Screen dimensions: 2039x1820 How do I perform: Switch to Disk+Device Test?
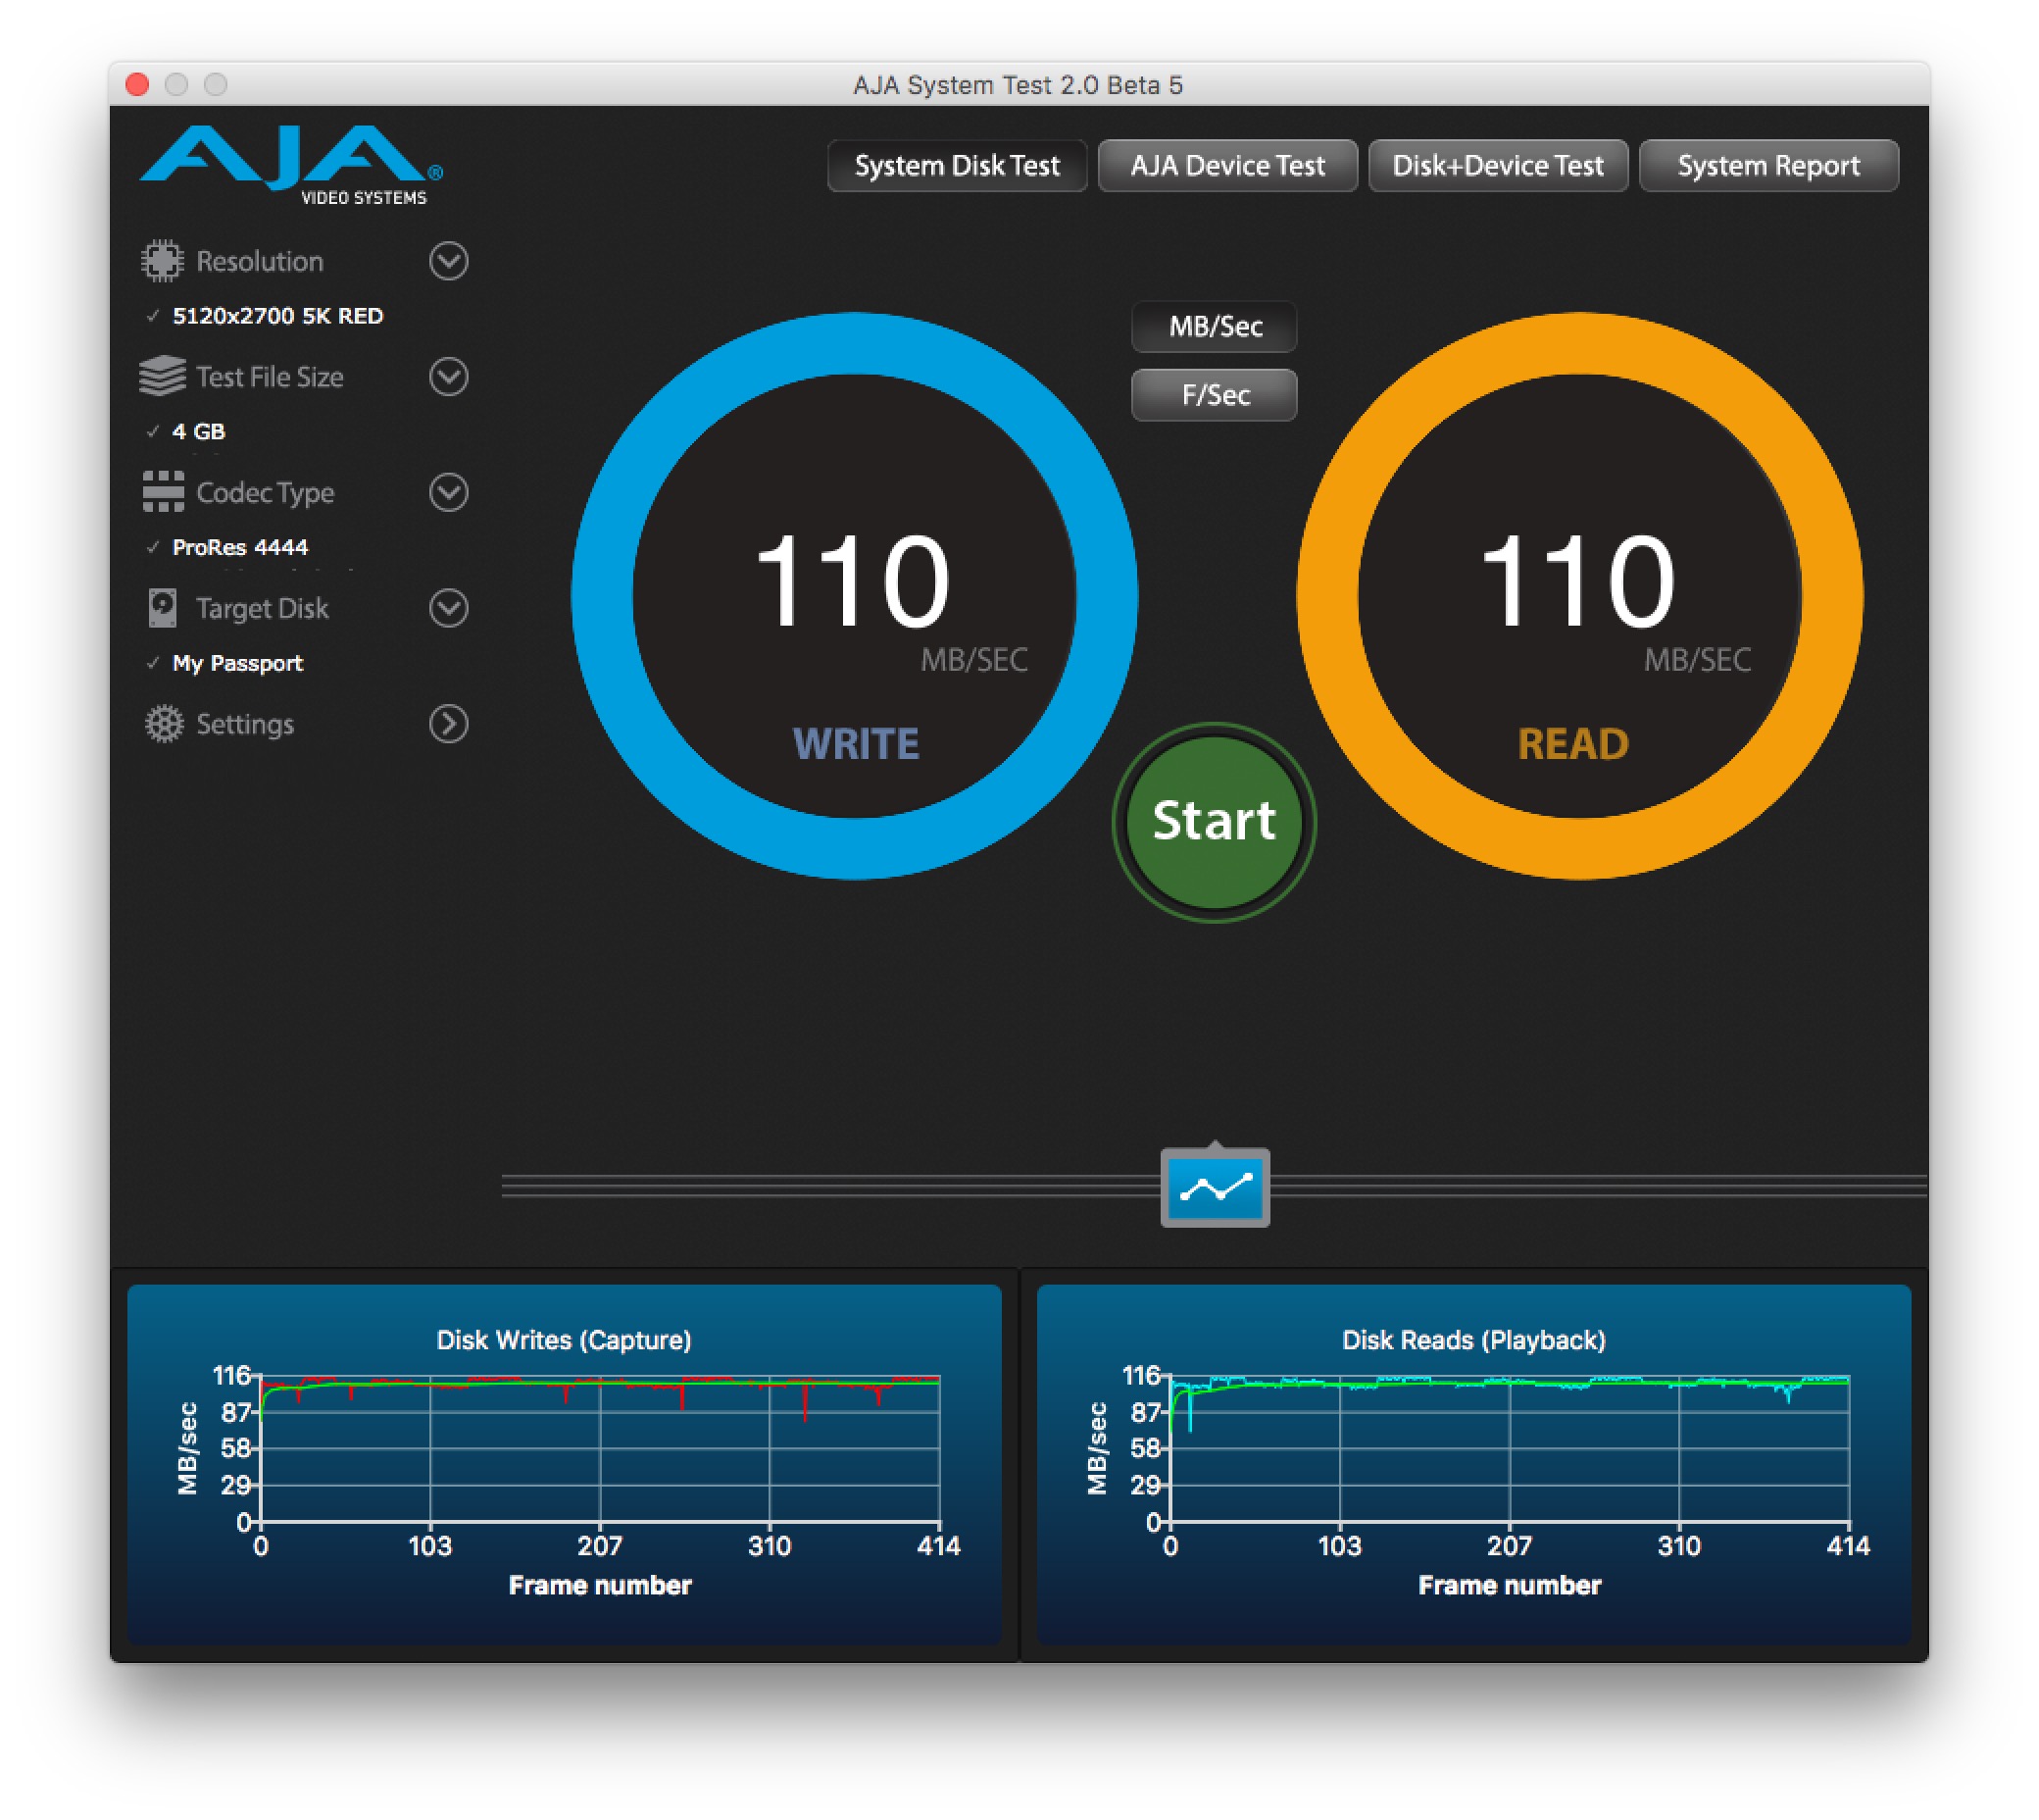[1497, 166]
